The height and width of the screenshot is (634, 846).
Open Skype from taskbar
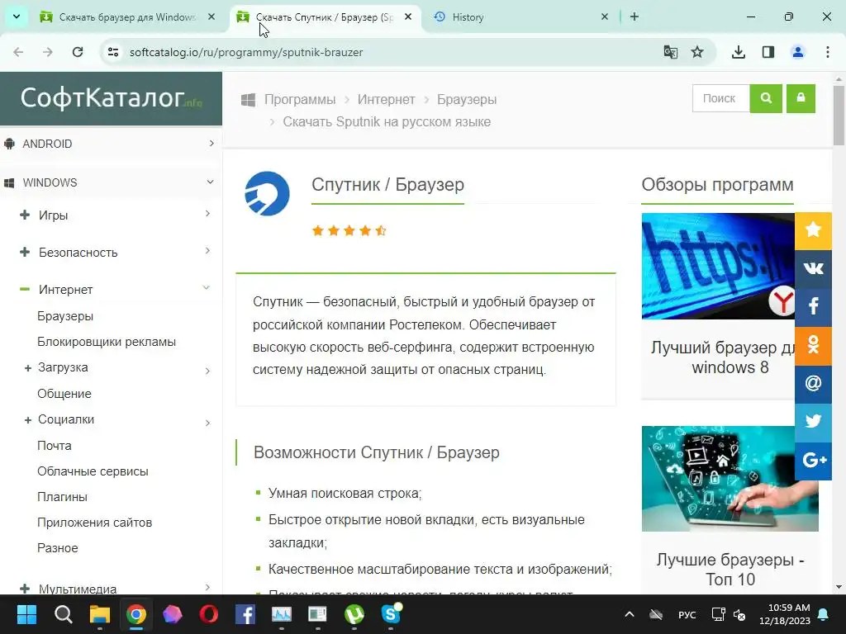click(391, 614)
